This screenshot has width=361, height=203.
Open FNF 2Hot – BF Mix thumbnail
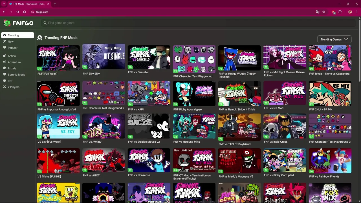pyautogui.click(x=330, y=94)
